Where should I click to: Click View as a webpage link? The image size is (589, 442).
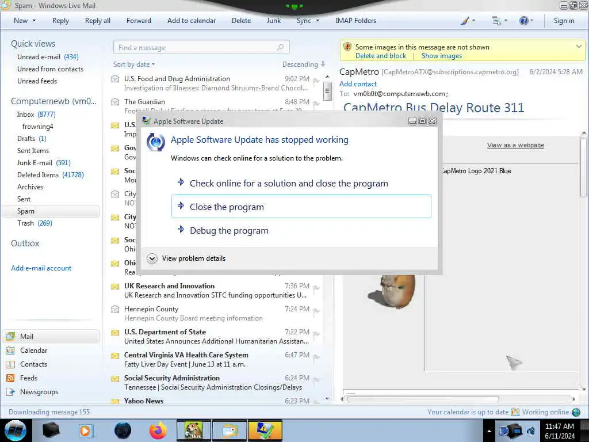515,145
